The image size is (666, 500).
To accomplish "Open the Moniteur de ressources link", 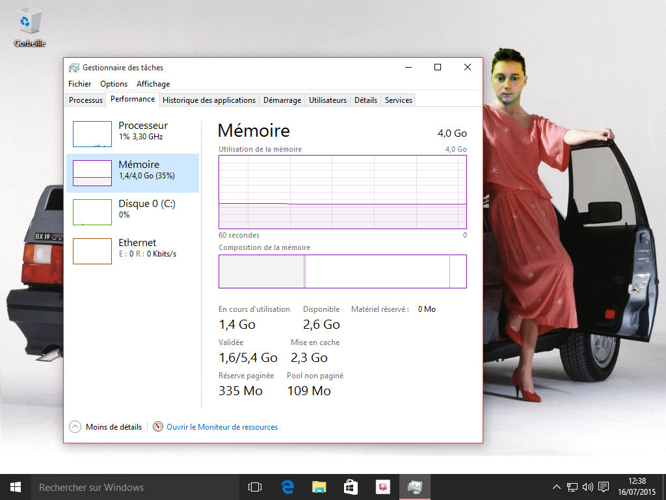I will pos(222,427).
